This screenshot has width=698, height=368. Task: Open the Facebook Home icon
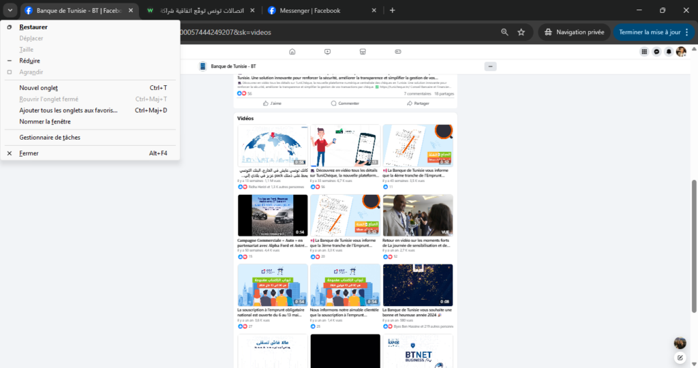tap(292, 52)
